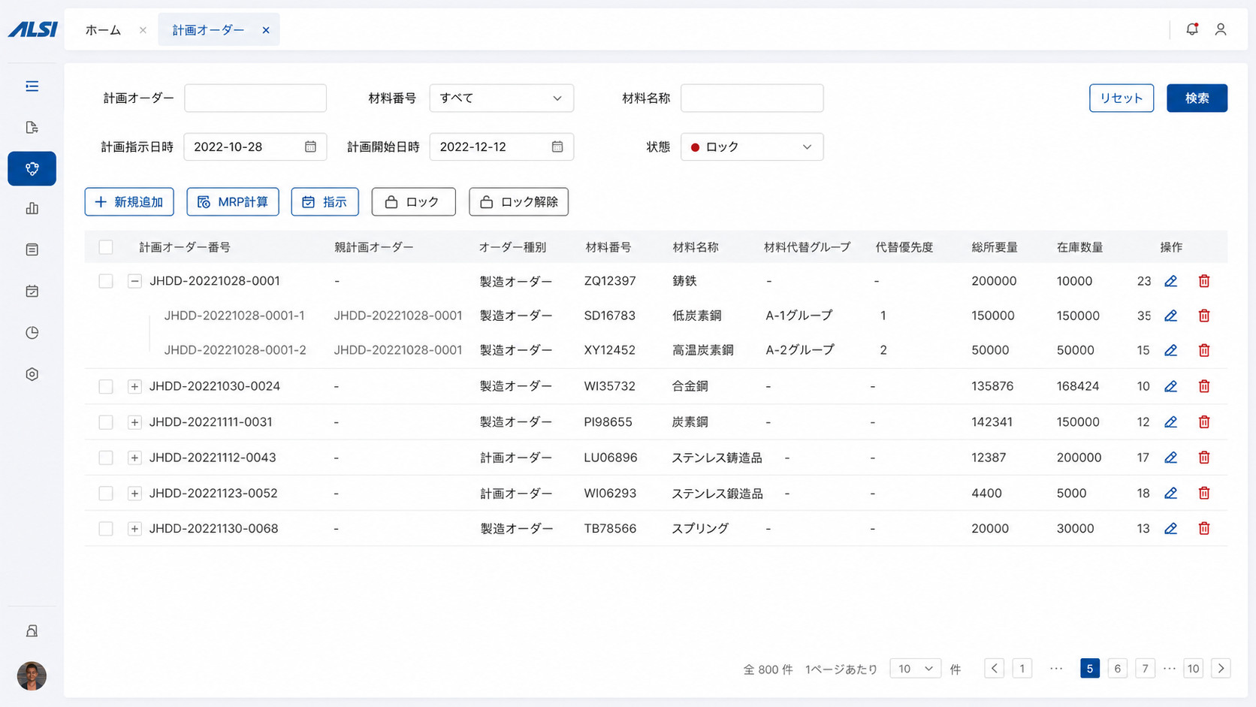Click the 指示 button
This screenshot has height=707, width=1256.
point(325,202)
